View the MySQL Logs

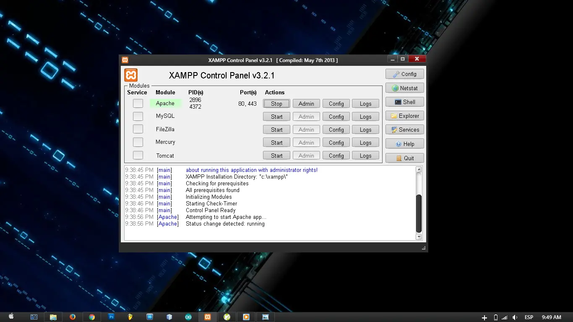pyautogui.click(x=365, y=117)
